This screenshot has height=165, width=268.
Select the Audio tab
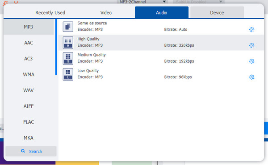tap(162, 12)
